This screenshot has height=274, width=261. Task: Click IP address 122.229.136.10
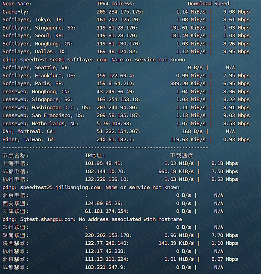tap(107, 179)
